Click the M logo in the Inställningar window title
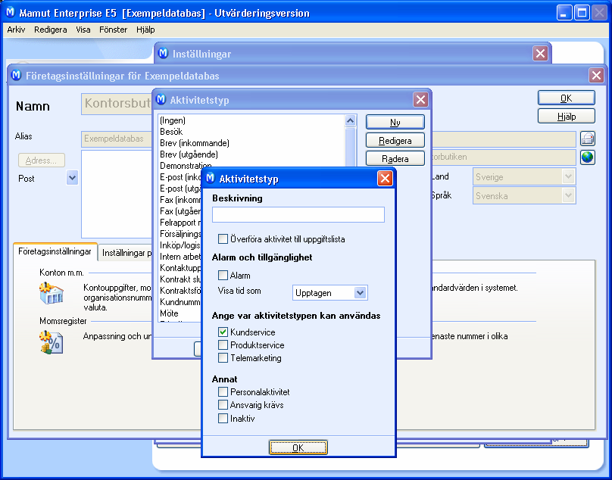 (x=163, y=53)
